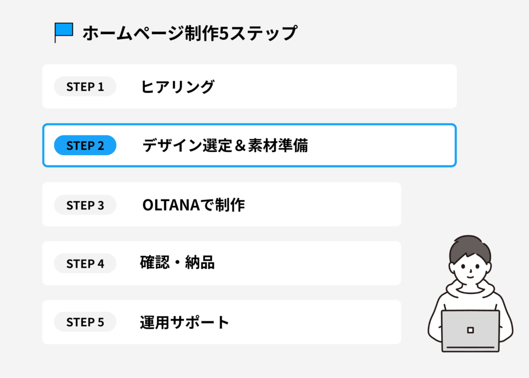Select the STEP 1 badge
Image resolution: width=529 pixels, height=378 pixels.
[85, 87]
